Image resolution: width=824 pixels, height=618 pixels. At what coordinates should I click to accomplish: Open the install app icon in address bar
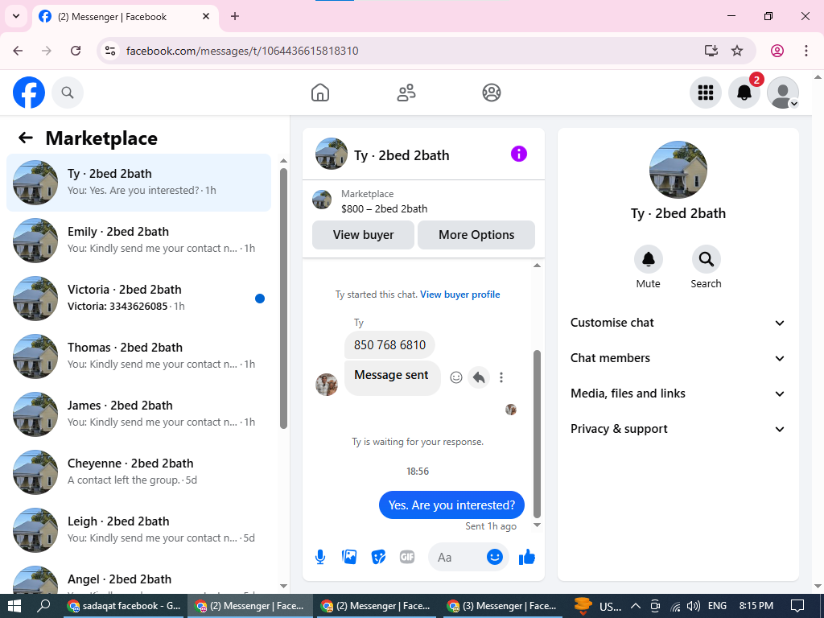711,51
